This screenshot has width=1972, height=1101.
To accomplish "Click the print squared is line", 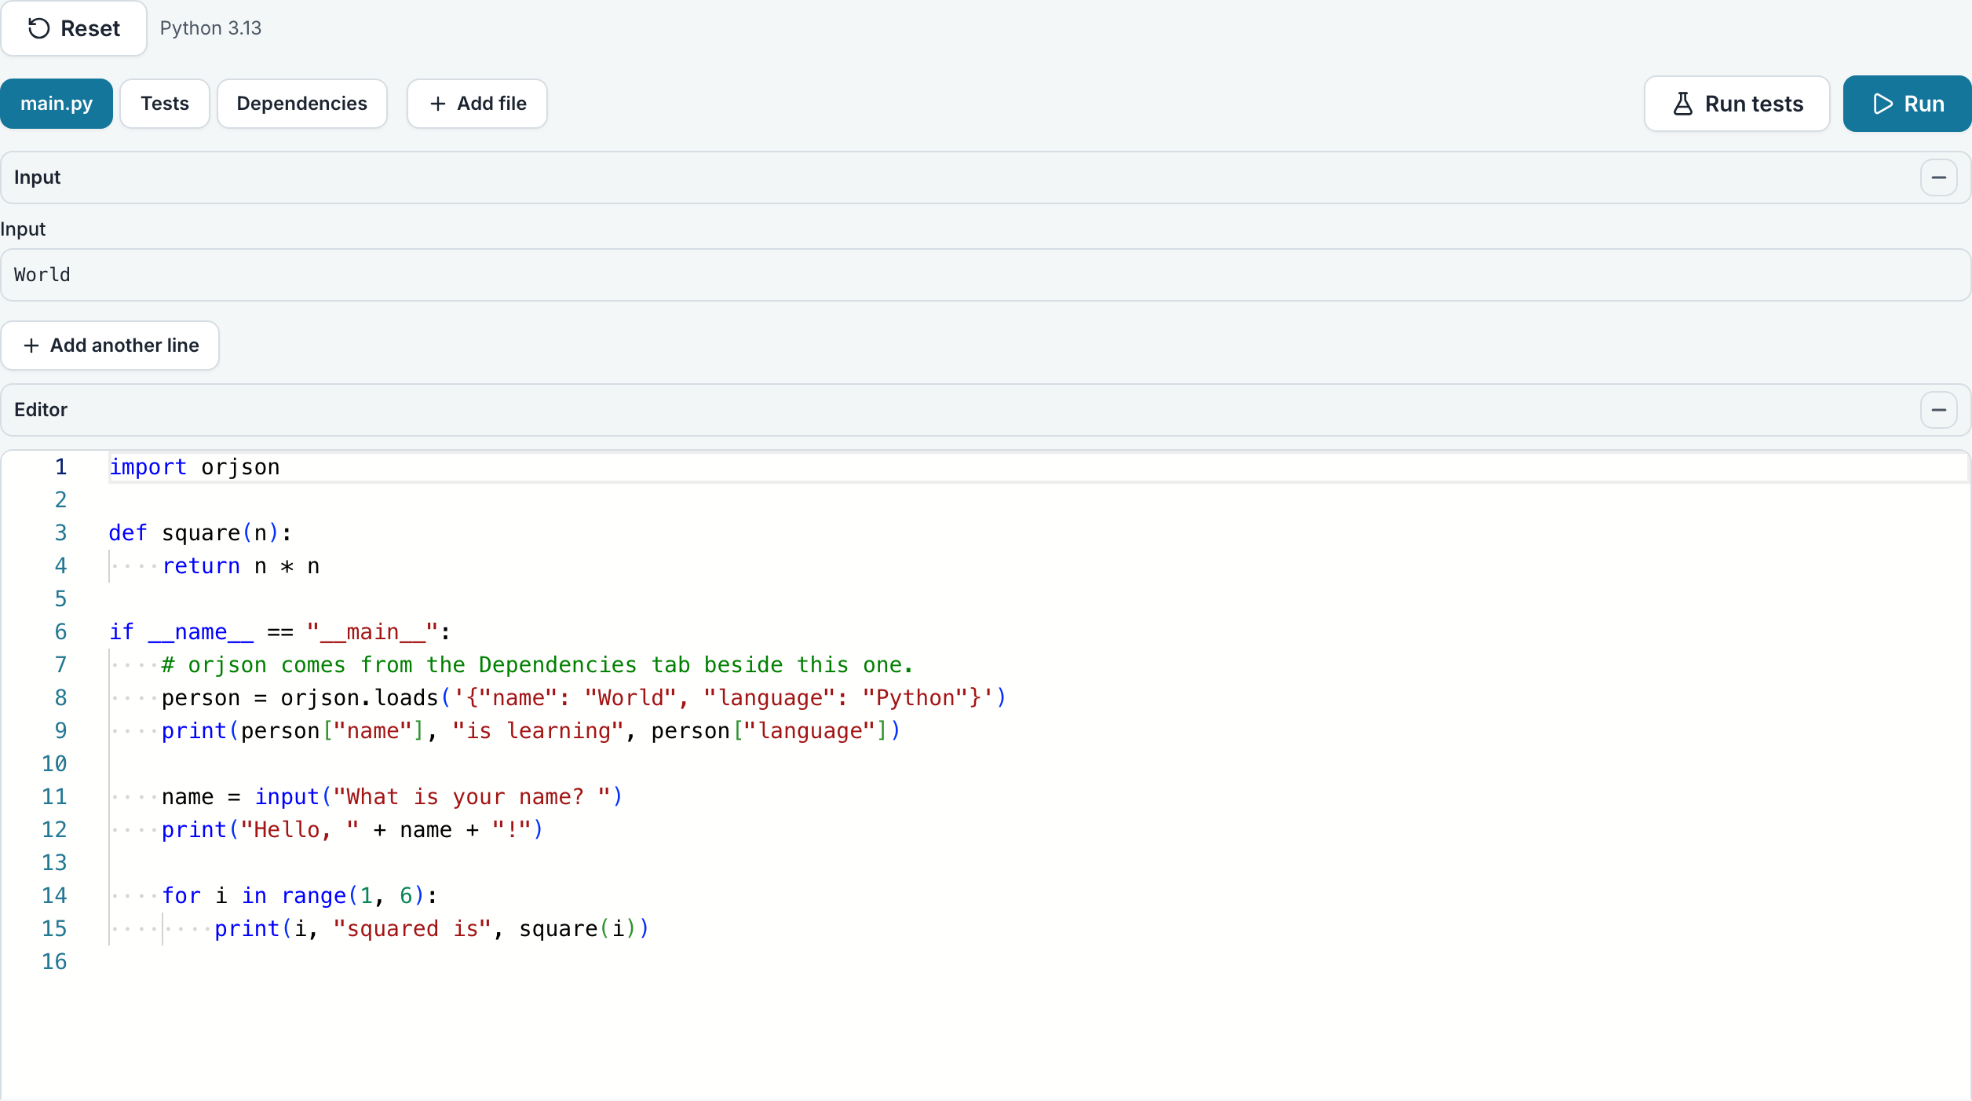I will tap(432, 929).
